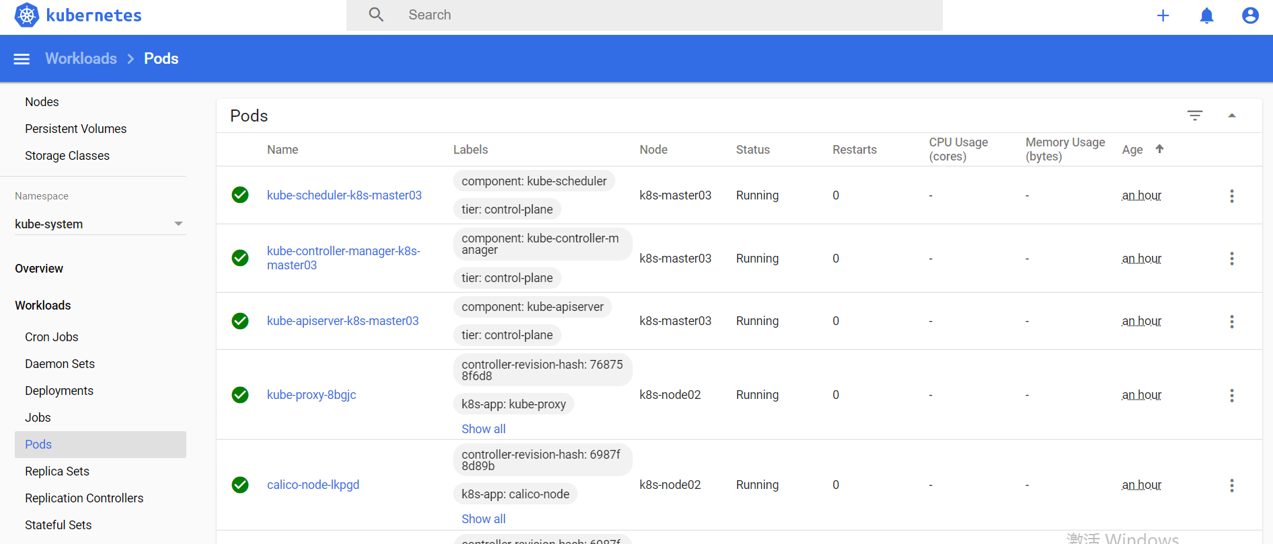Open the notifications bell
Screen dimensions: 1273x544
(x=1206, y=15)
